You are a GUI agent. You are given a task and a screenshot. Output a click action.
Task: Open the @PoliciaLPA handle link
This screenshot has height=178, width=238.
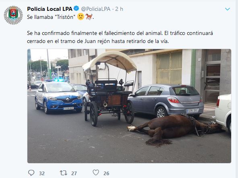coord(95,9)
